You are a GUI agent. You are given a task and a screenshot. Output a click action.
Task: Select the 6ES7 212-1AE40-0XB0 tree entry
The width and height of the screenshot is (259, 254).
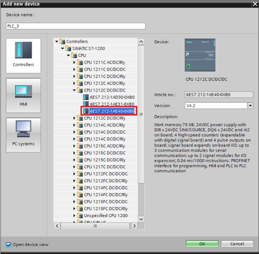pyautogui.click(x=112, y=111)
